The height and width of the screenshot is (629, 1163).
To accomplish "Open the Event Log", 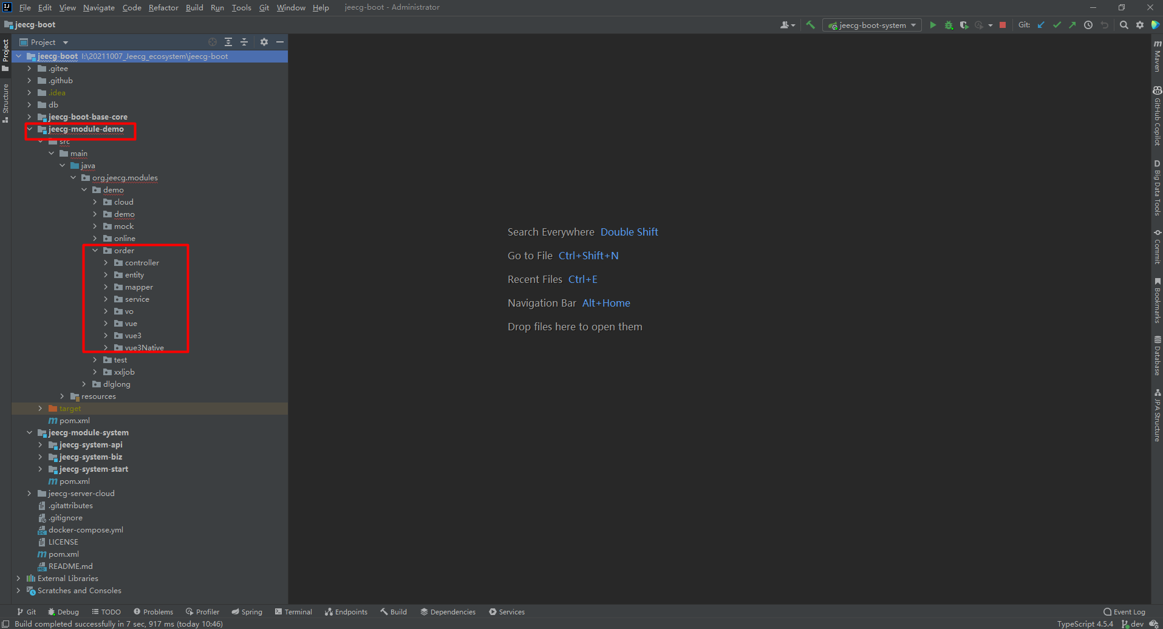I will pyautogui.click(x=1124, y=611).
